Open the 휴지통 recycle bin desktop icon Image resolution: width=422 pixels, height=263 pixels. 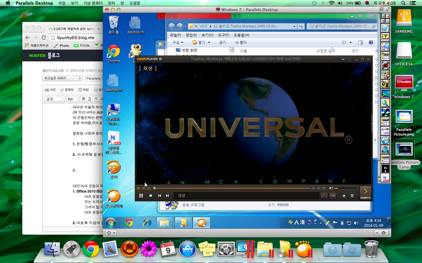[x=113, y=24]
